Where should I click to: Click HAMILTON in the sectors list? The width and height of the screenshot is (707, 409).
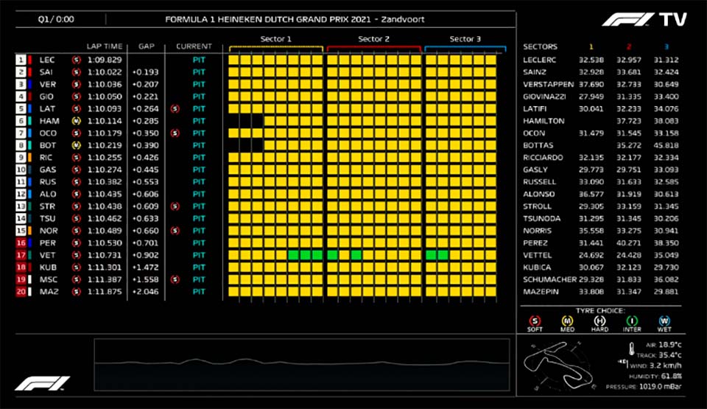tap(544, 121)
